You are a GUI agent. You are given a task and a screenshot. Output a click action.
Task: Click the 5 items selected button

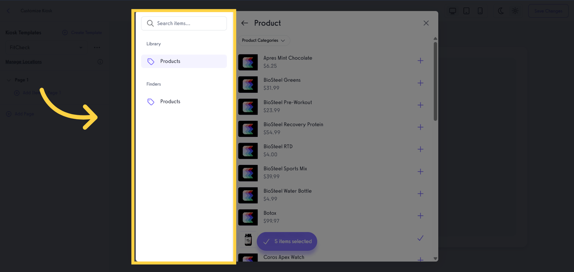click(x=287, y=241)
